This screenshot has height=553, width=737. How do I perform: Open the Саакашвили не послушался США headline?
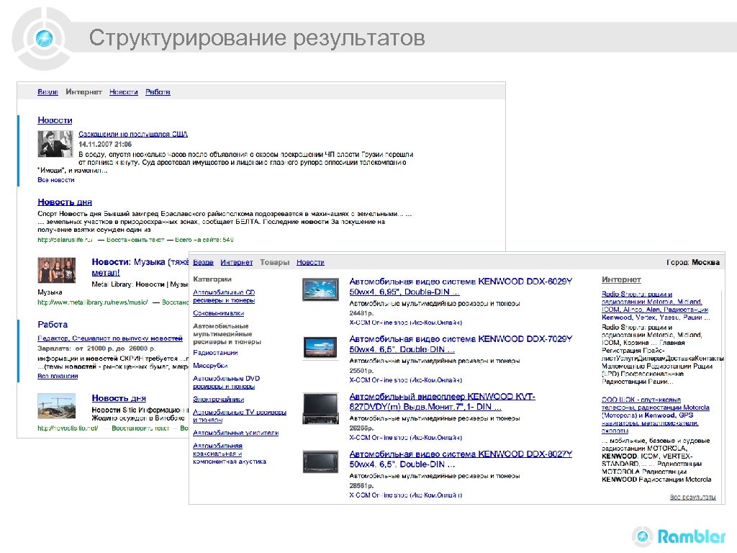(133, 135)
